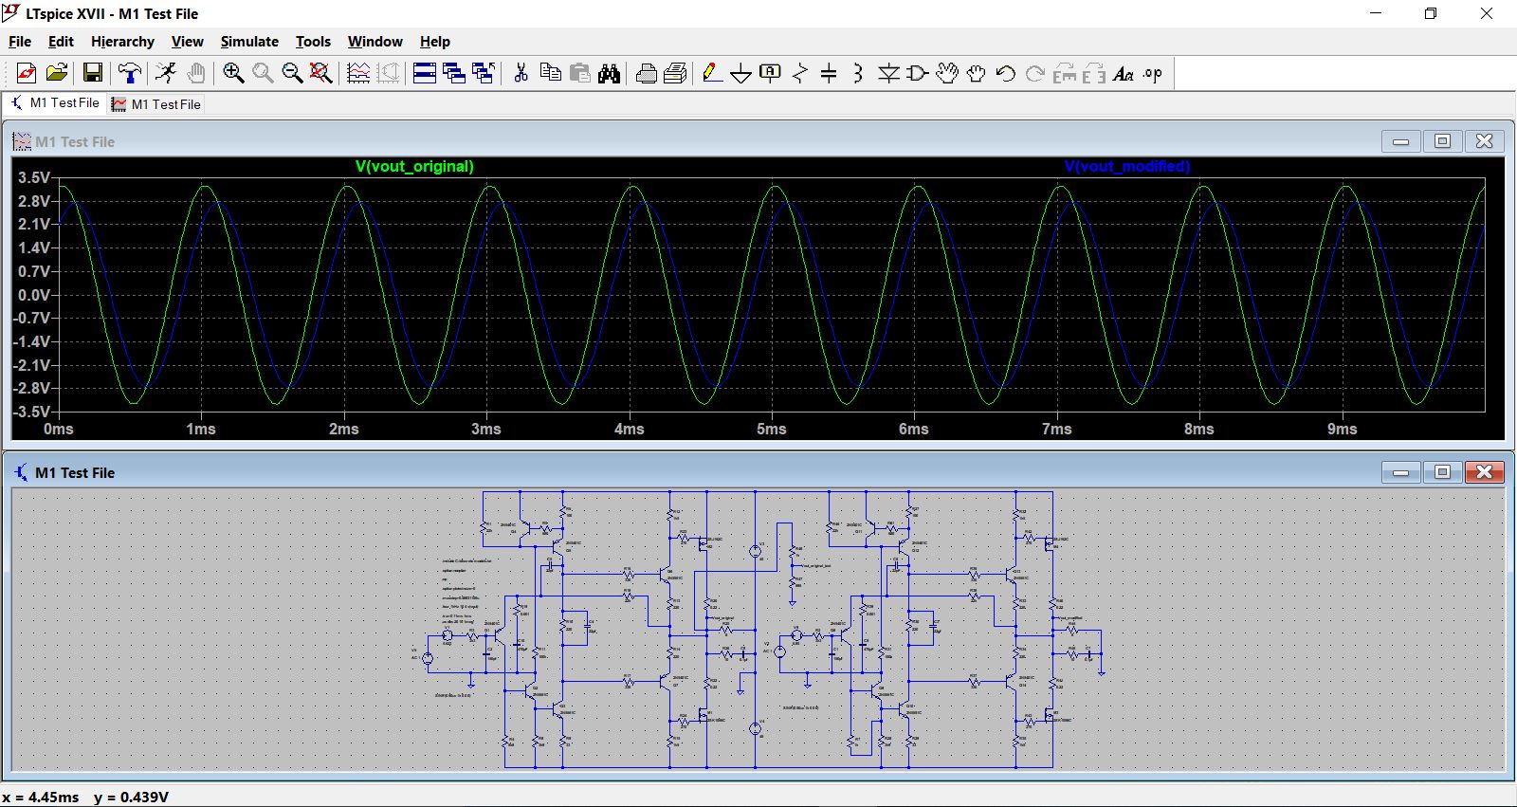Place an inductor component
1517x807 pixels.
coord(858,73)
